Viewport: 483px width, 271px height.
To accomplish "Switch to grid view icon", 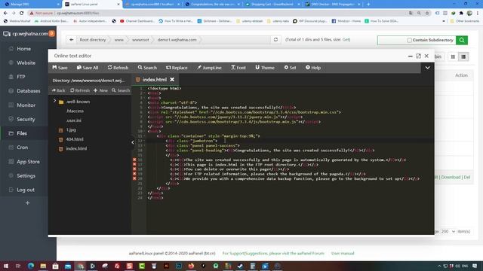I will click(x=453, y=57).
